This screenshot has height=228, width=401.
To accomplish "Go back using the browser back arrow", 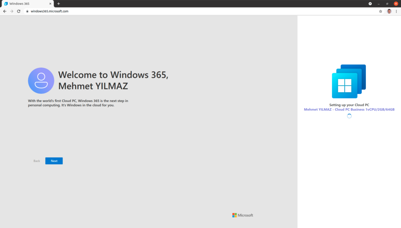I will [5, 11].
